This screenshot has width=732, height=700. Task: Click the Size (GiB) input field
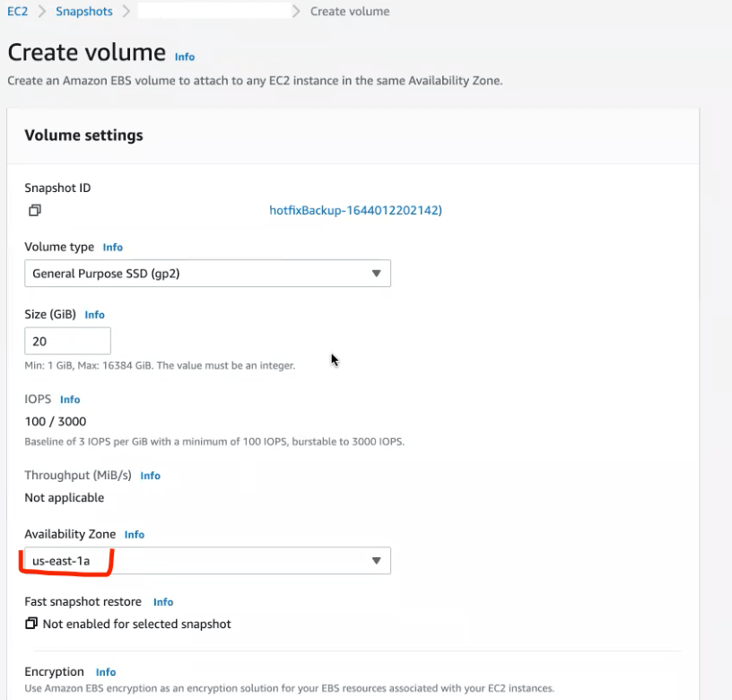point(68,341)
